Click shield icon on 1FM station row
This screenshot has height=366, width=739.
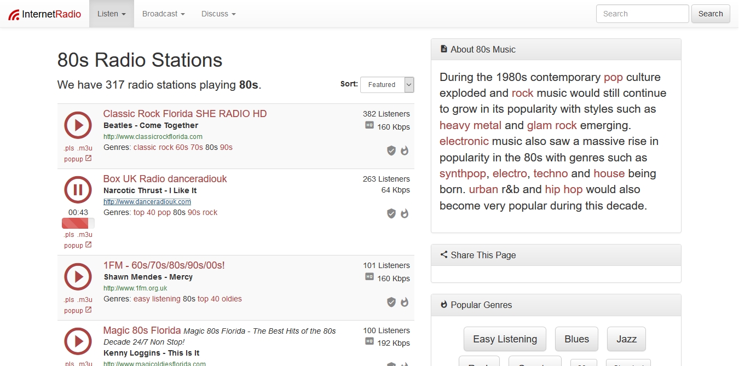[x=391, y=302]
